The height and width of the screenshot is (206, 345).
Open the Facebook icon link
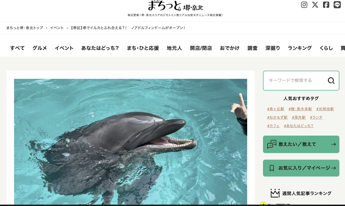tap(326, 5)
